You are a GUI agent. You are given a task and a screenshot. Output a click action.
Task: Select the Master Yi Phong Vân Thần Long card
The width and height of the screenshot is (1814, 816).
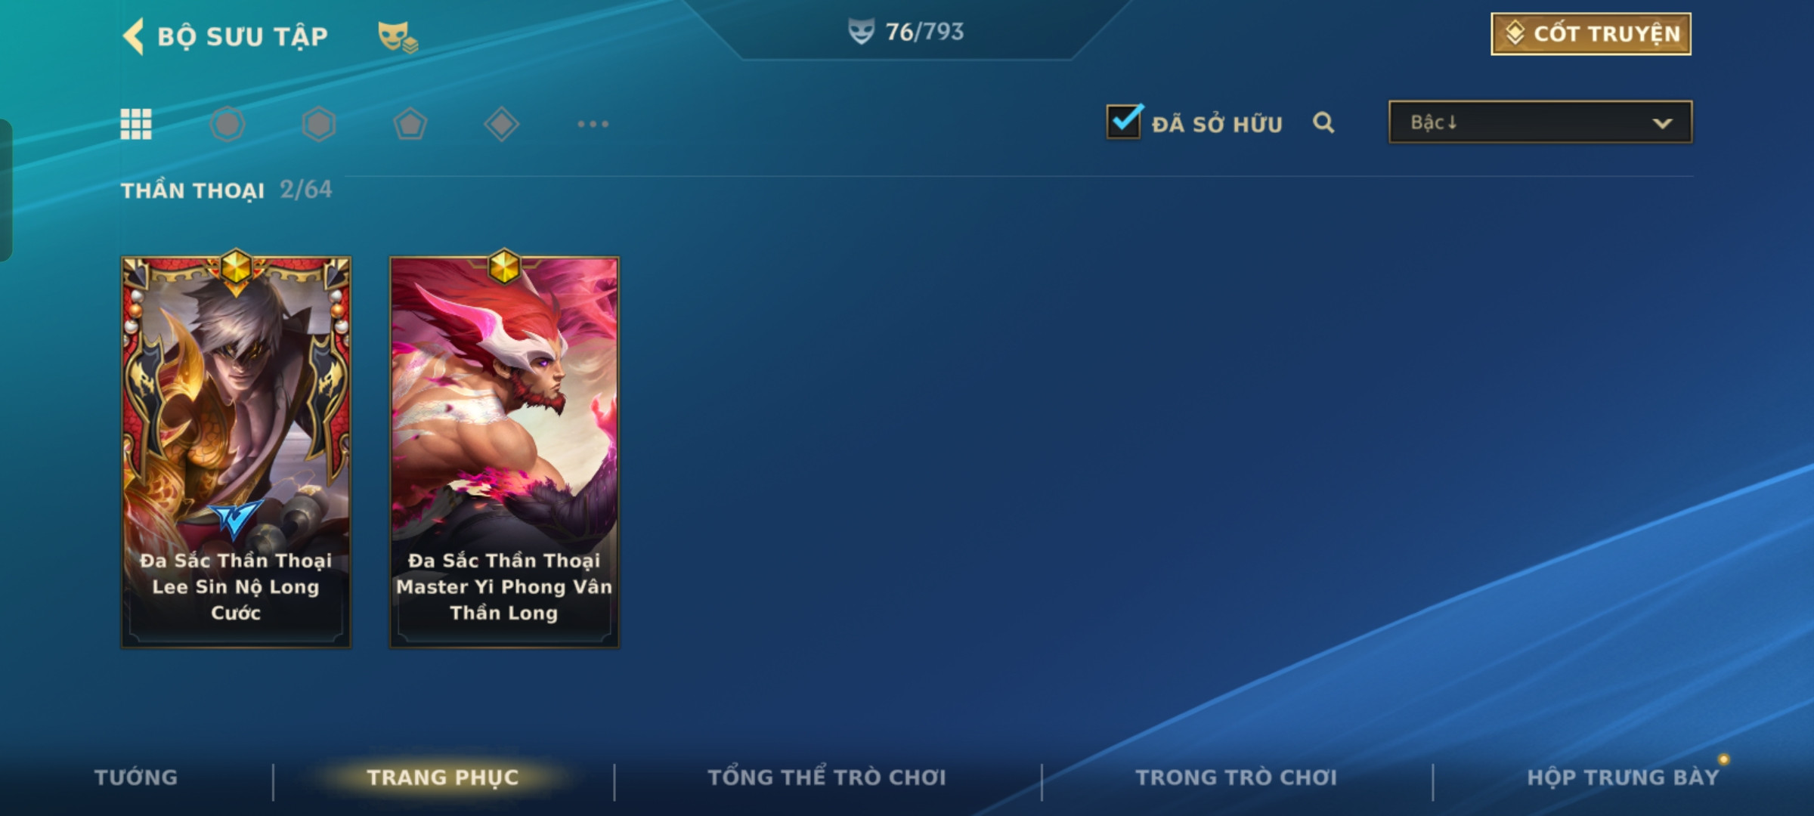click(504, 452)
